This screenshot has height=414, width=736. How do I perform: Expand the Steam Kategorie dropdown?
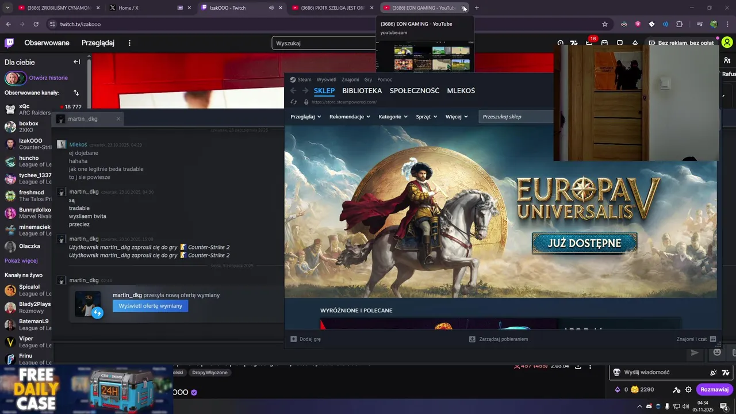(x=393, y=117)
